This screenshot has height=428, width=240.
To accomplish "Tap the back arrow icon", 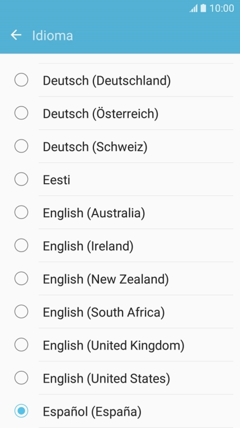I will coord(16,35).
